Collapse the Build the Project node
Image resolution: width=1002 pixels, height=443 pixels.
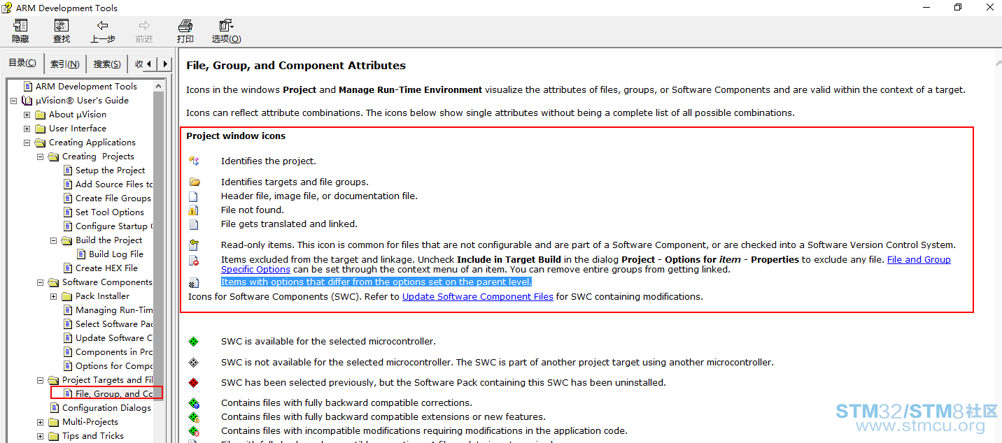click(54, 240)
